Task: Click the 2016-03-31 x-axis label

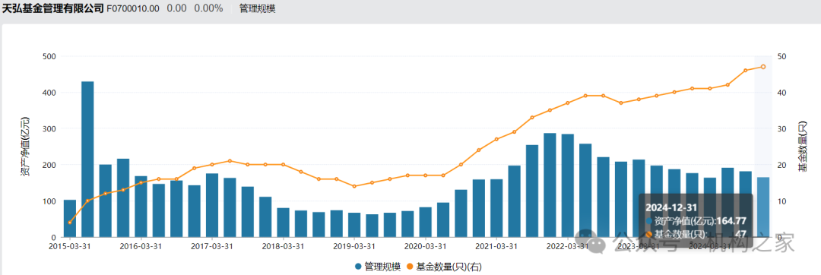Action: pos(141,245)
